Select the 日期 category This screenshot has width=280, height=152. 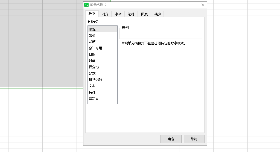coord(92,55)
